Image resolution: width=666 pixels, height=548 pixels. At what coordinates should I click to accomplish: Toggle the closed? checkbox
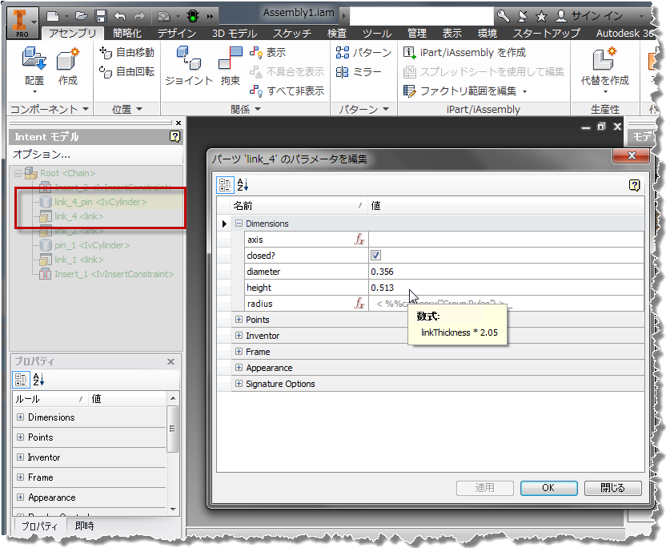(x=375, y=255)
